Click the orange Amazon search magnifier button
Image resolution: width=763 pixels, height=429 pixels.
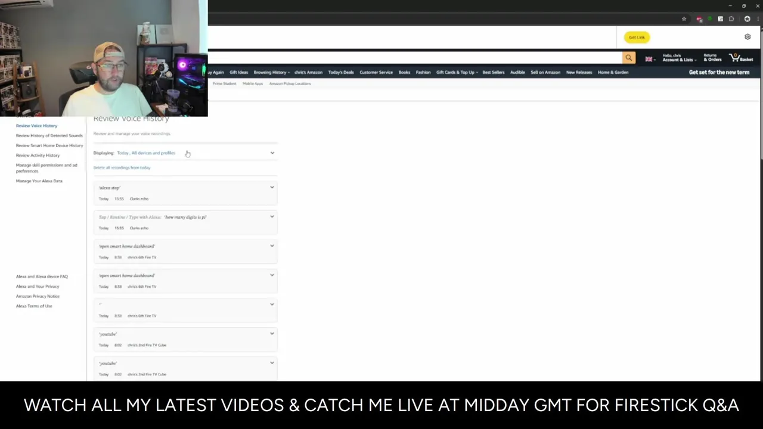628,58
